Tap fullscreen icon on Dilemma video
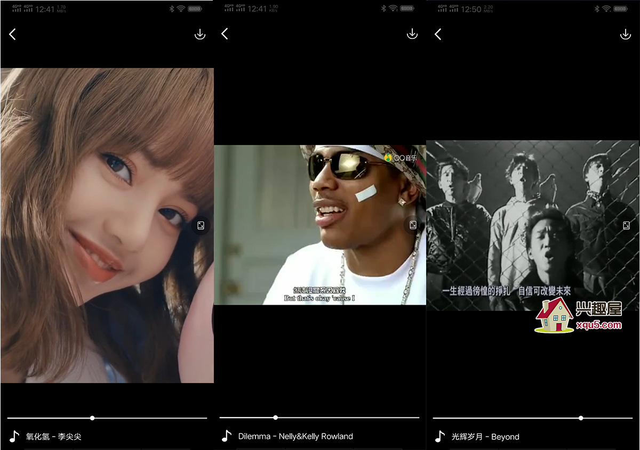640x450 pixels. [413, 225]
